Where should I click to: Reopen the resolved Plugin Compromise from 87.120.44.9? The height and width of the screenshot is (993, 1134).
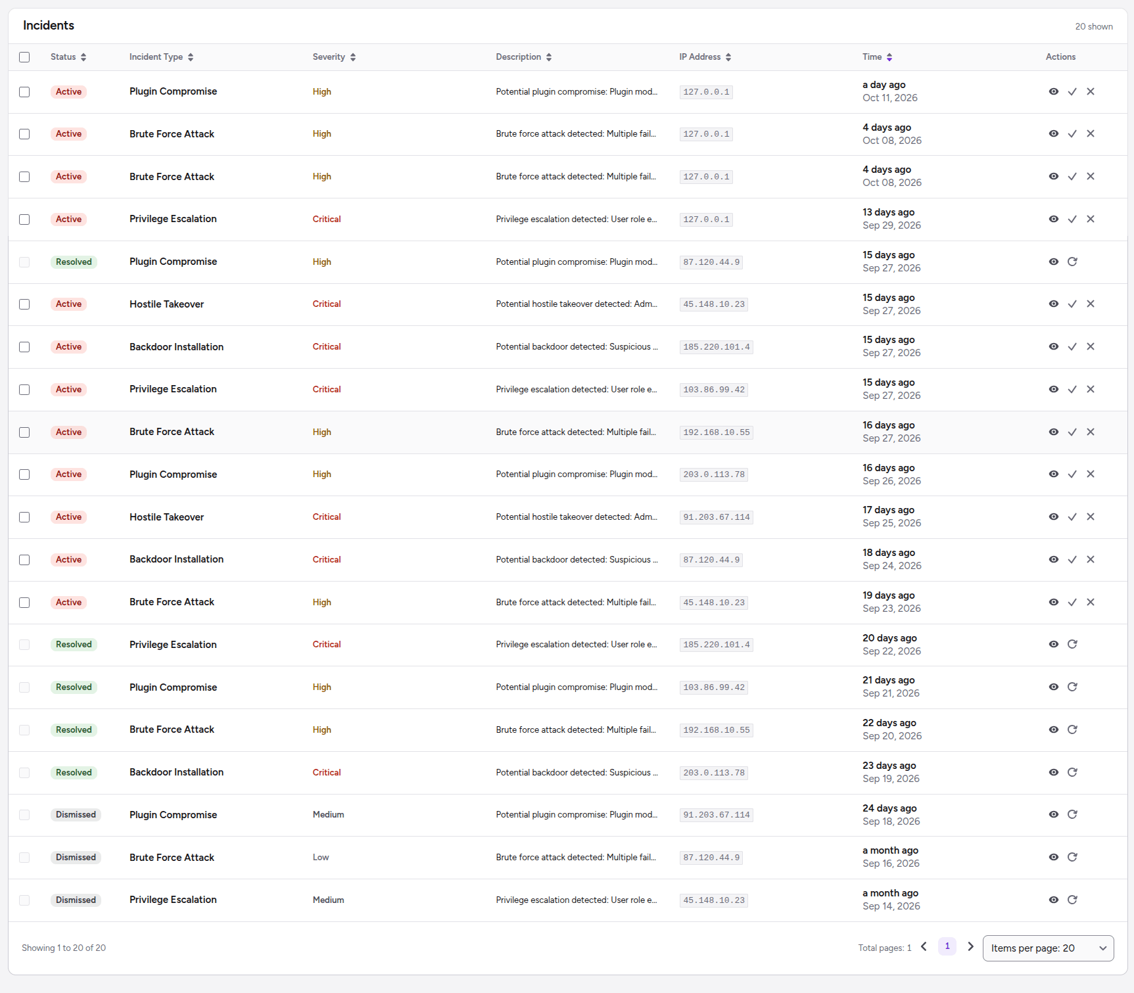click(x=1072, y=262)
